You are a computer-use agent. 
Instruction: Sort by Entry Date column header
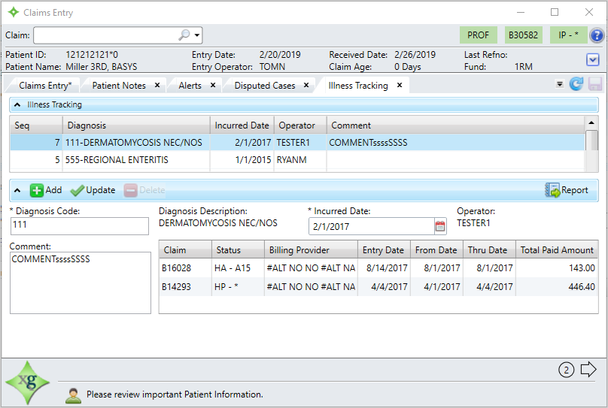[384, 250]
